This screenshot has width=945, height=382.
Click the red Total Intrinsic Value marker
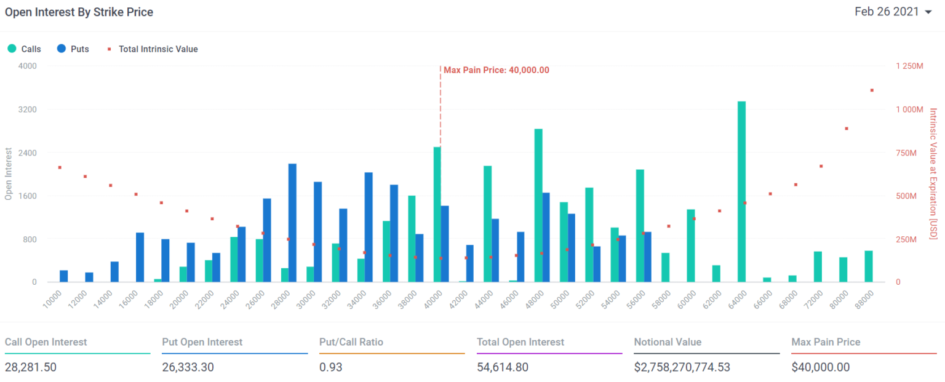click(x=109, y=49)
